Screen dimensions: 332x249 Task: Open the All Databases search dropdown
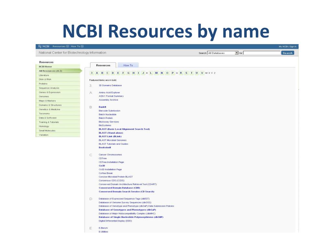coord(223,53)
